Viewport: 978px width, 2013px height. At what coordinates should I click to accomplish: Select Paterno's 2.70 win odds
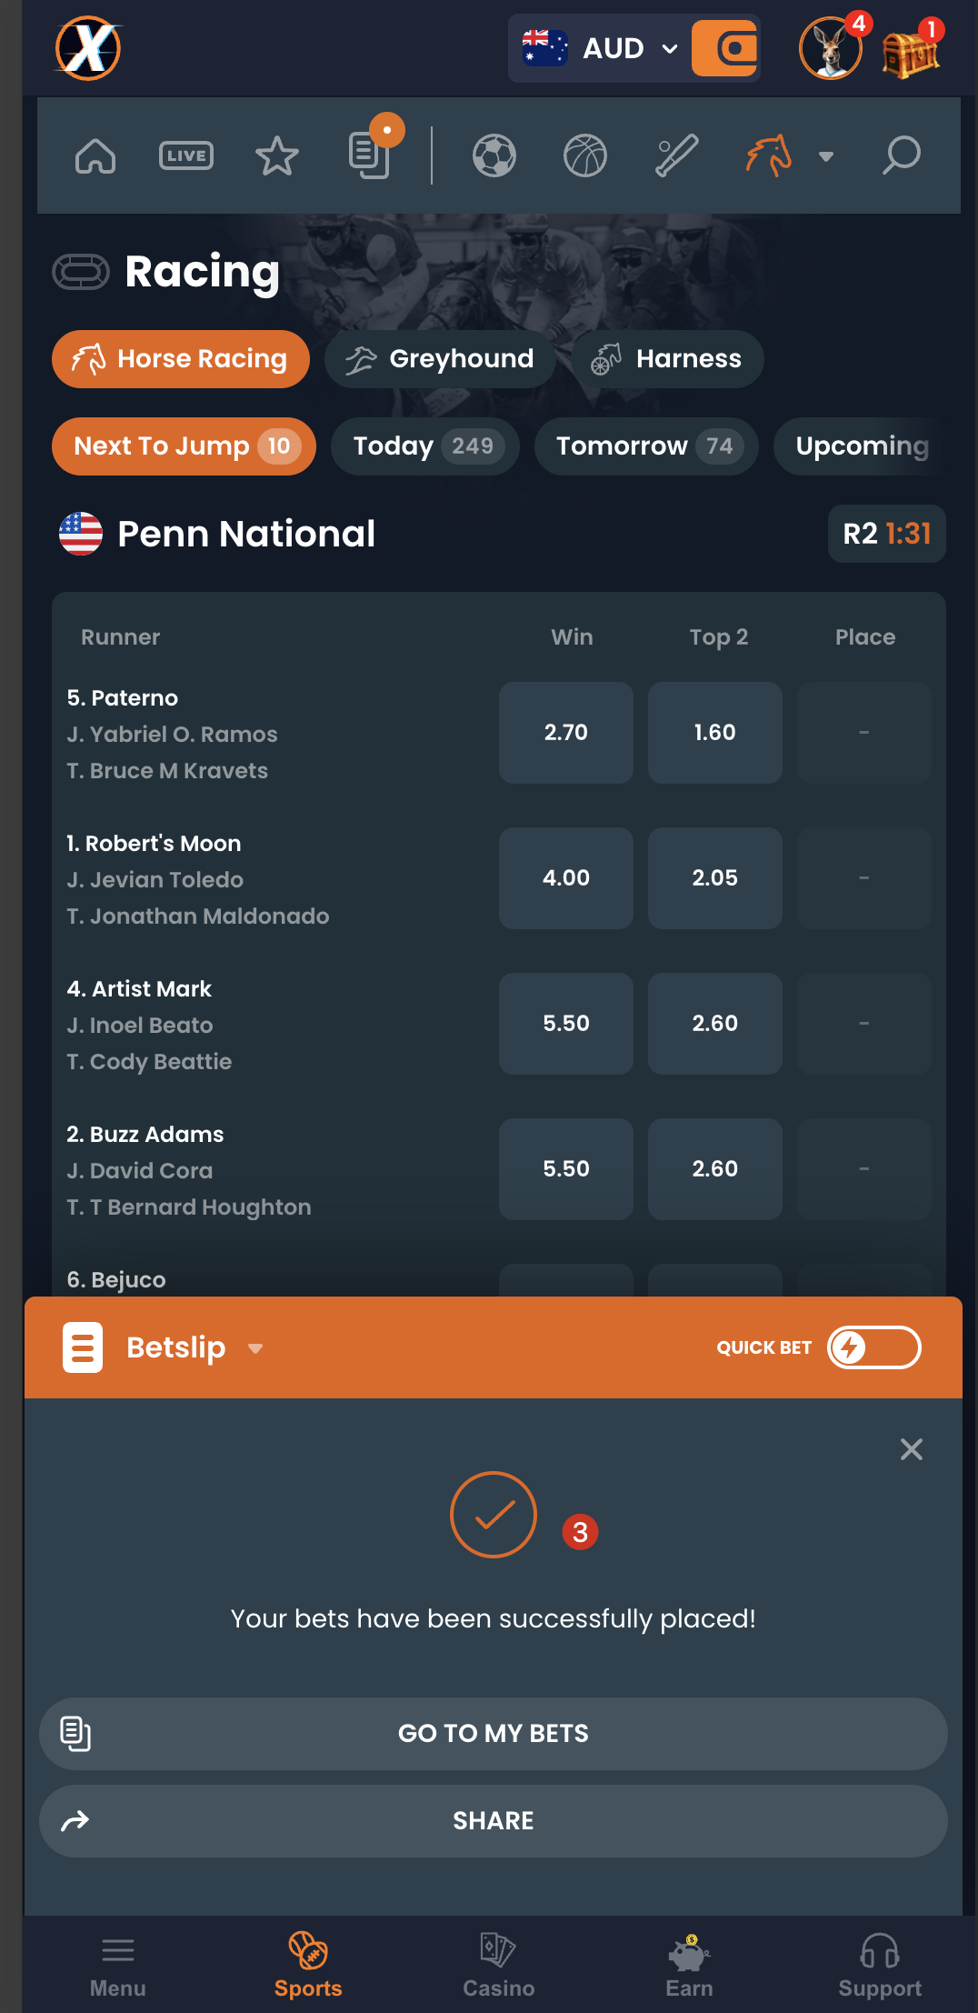(x=565, y=732)
